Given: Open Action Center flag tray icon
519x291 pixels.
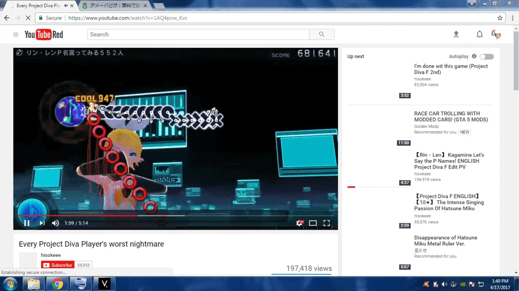Looking at the screenshot, I should pyautogui.click(x=472, y=284).
